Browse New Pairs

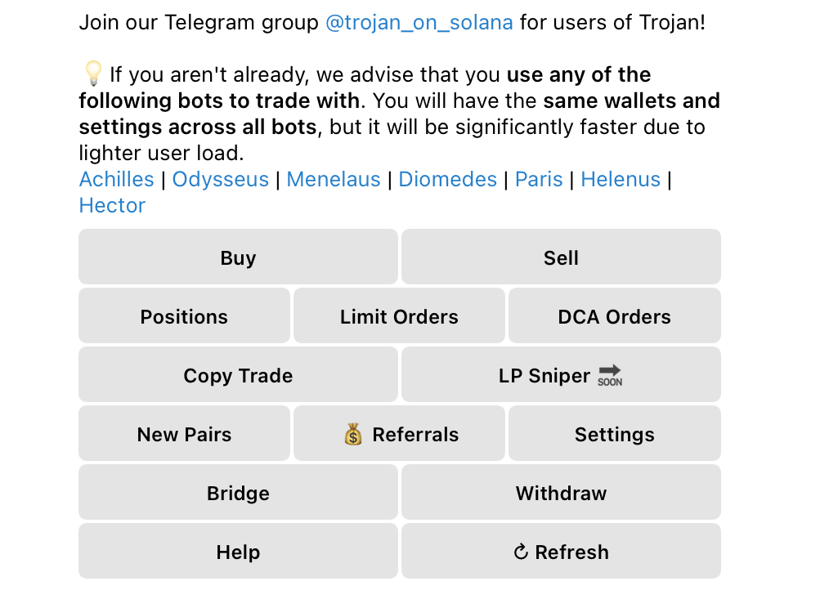184,434
